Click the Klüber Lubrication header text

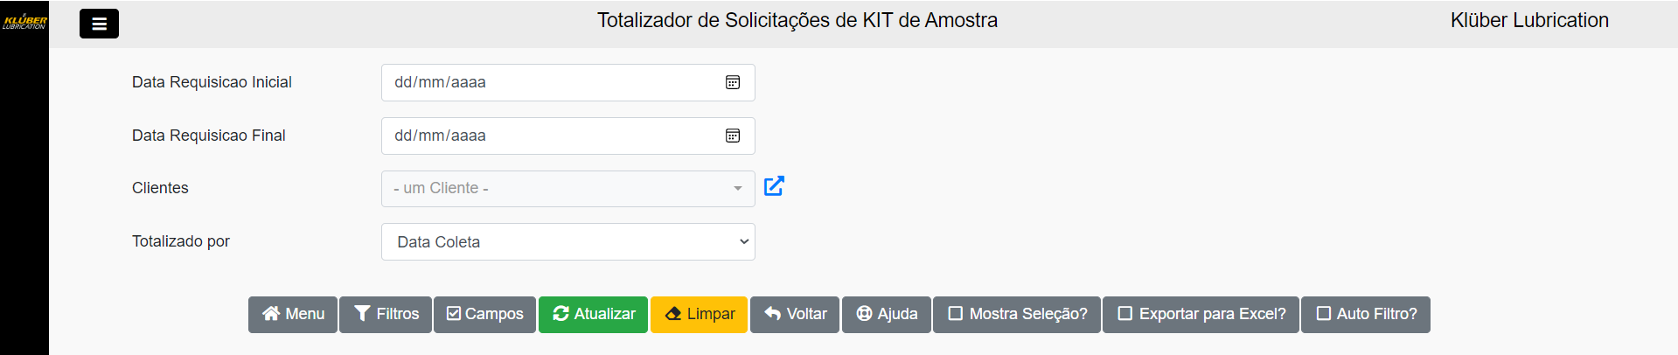pyautogui.click(x=1528, y=21)
